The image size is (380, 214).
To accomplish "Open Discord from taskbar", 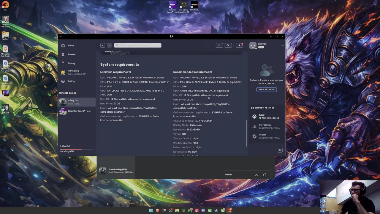I will tap(203, 211).
